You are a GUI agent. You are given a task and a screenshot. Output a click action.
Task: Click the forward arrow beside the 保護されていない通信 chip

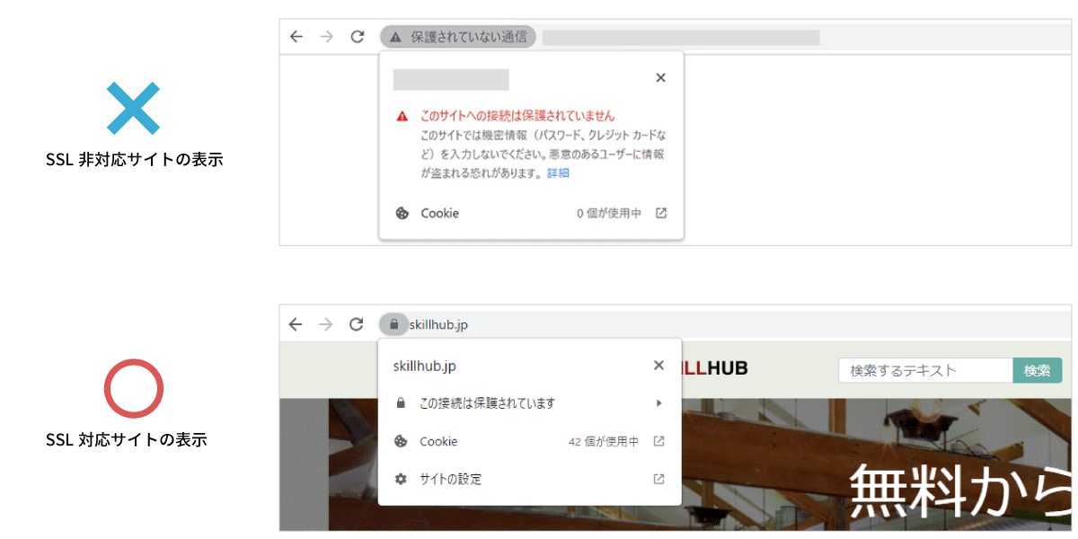click(x=327, y=37)
